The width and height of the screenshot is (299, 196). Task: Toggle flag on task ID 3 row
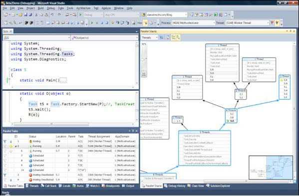5,175
